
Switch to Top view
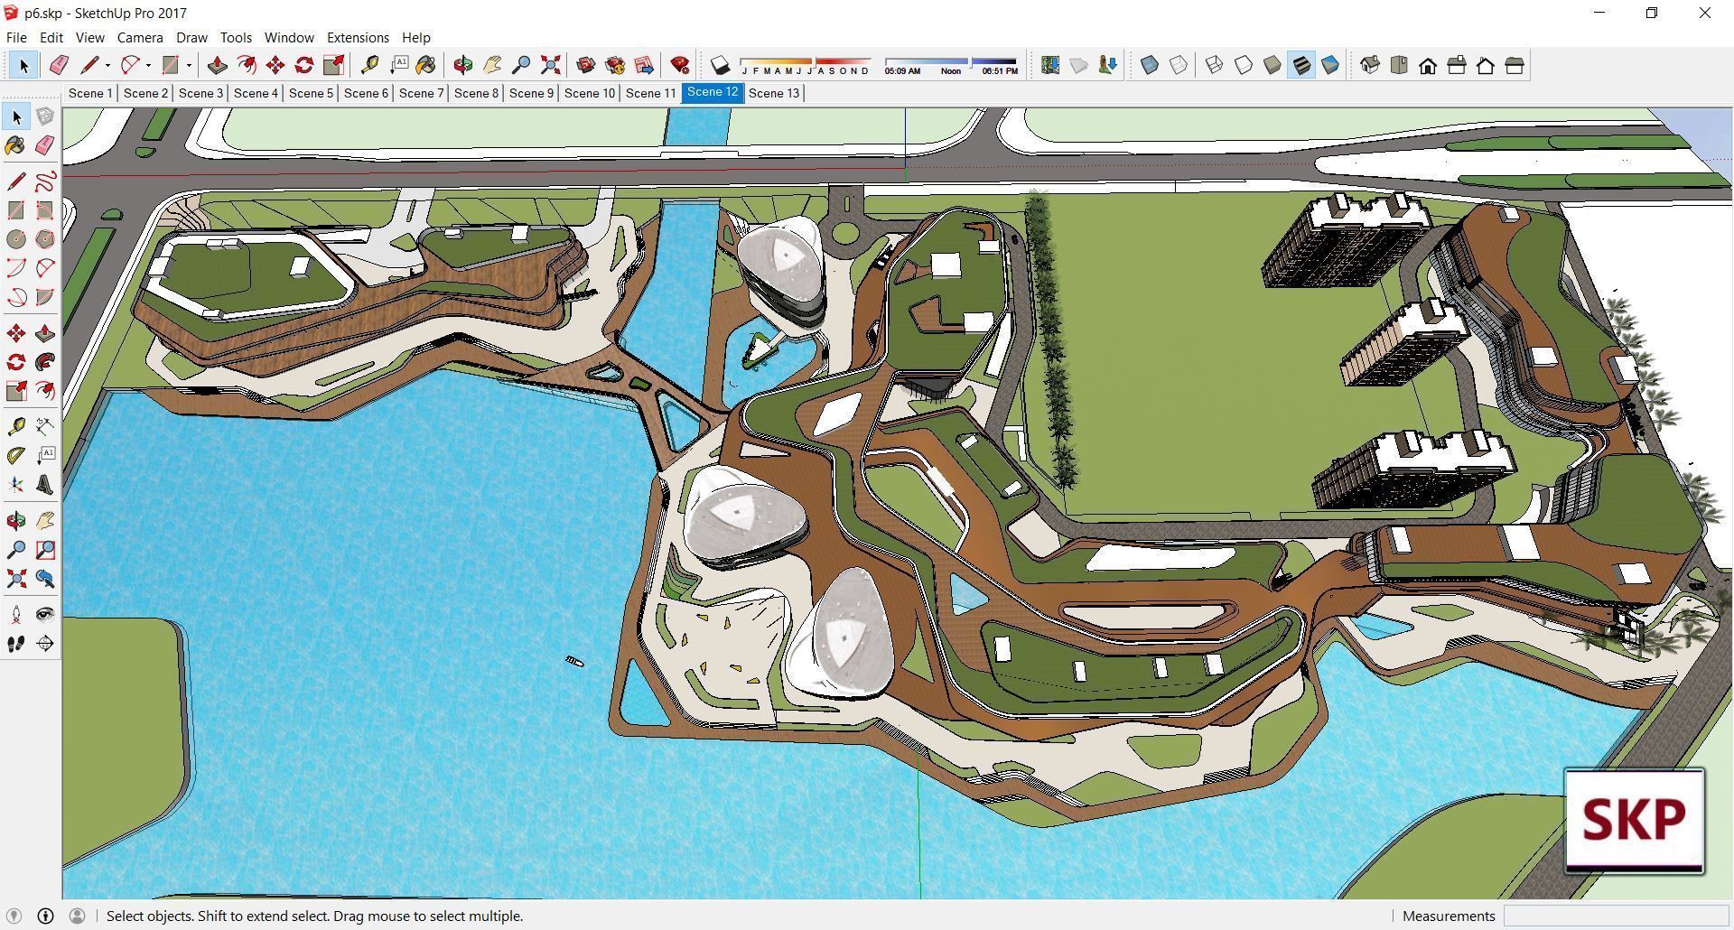coord(1399,65)
